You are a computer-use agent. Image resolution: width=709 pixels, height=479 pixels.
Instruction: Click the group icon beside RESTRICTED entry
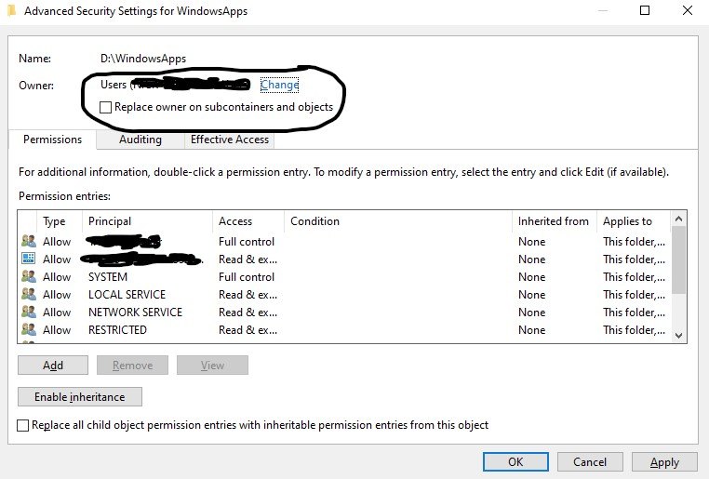(x=29, y=329)
